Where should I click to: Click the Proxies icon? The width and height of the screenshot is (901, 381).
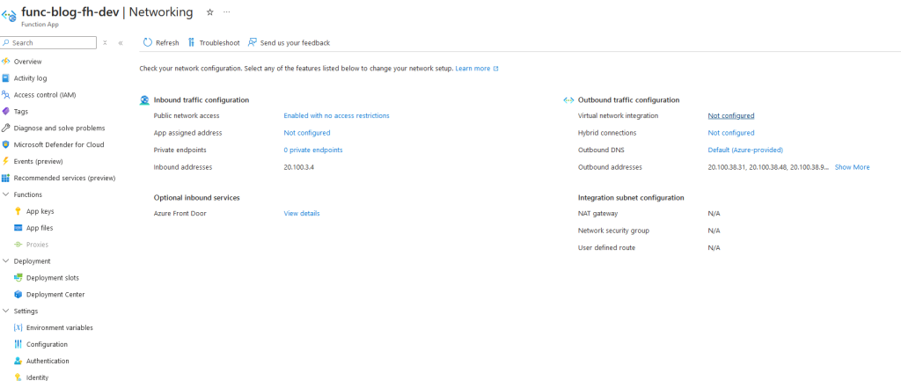click(18, 245)
